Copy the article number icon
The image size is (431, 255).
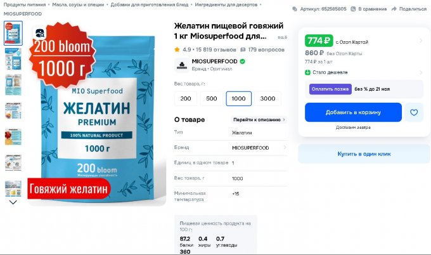tap(295, 9)
